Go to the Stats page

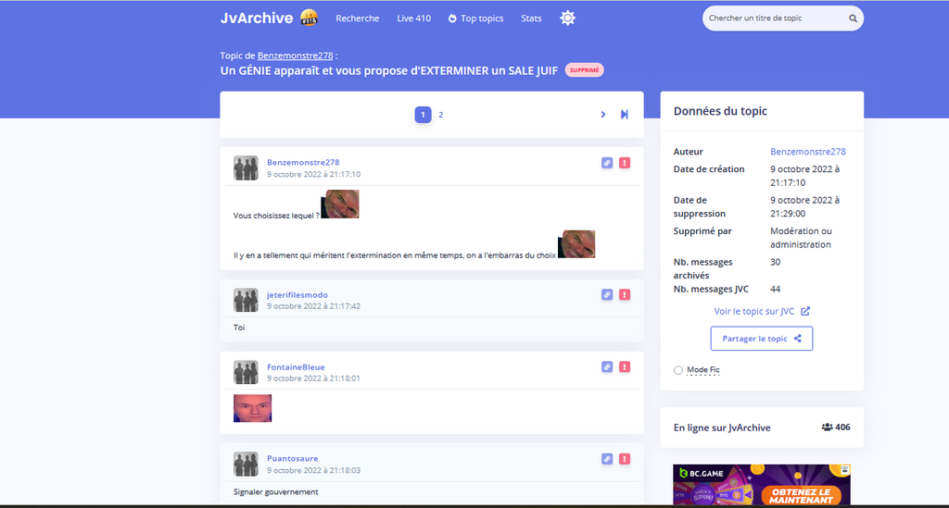(x=531, y=19)
